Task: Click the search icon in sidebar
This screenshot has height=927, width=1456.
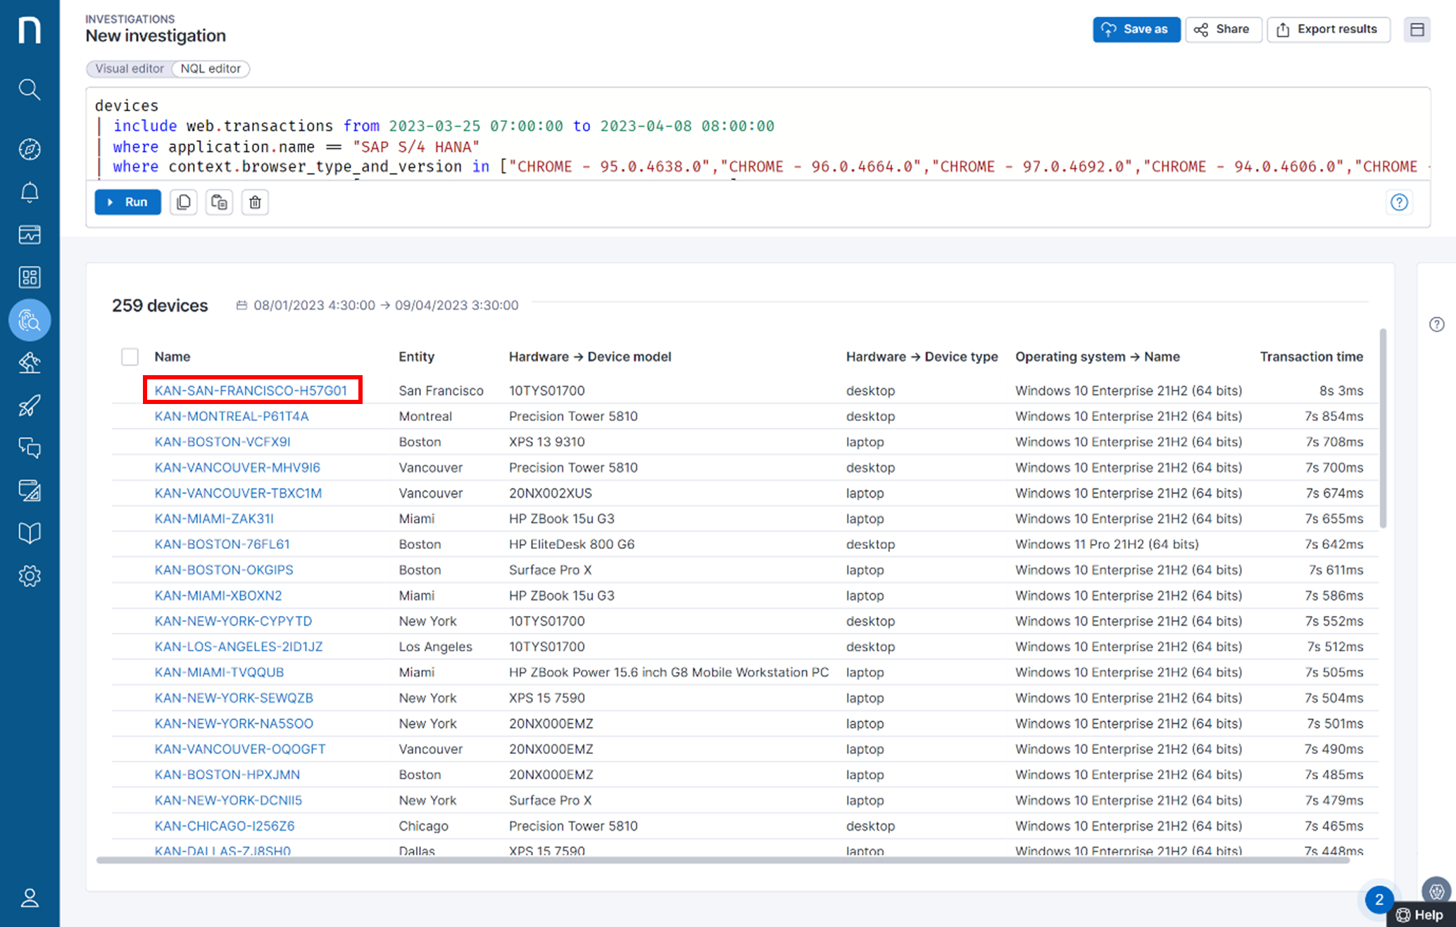Action: pos(30,89)
